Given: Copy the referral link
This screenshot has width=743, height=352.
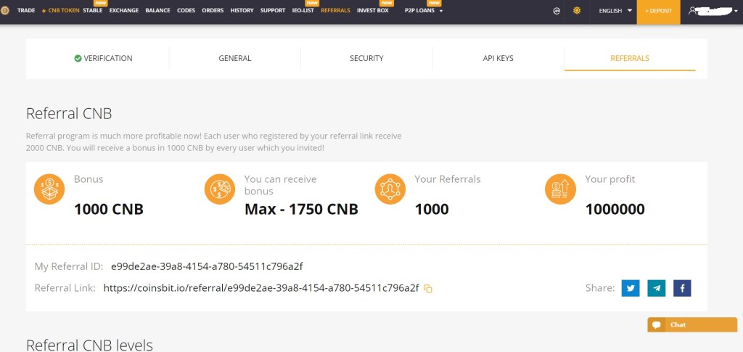Looking at the screenshot, I should tap(428, 289).
